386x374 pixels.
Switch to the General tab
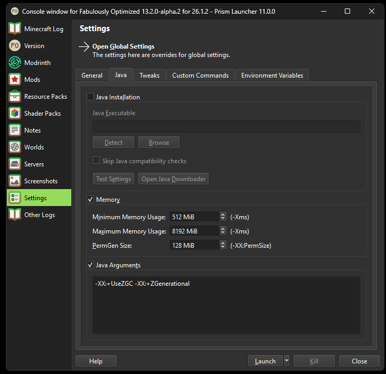[92, 76]
